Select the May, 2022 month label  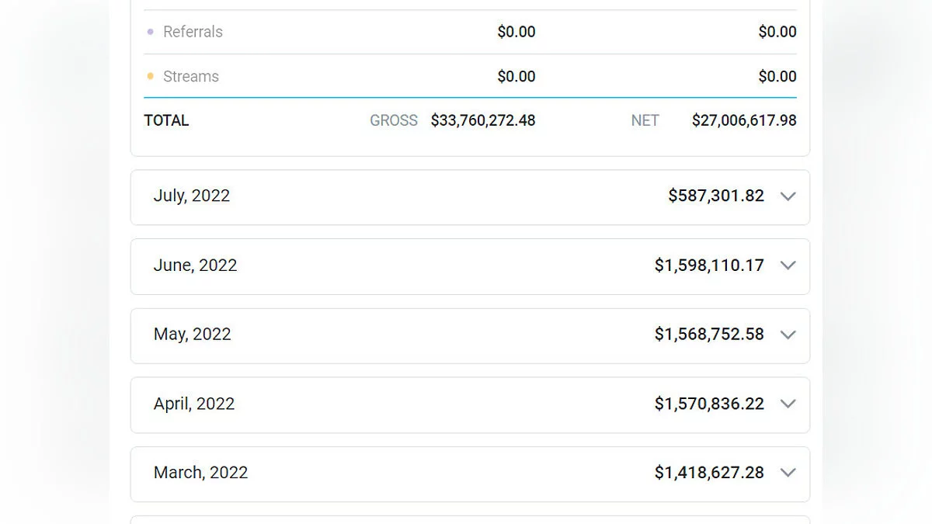tap(193, 334)
